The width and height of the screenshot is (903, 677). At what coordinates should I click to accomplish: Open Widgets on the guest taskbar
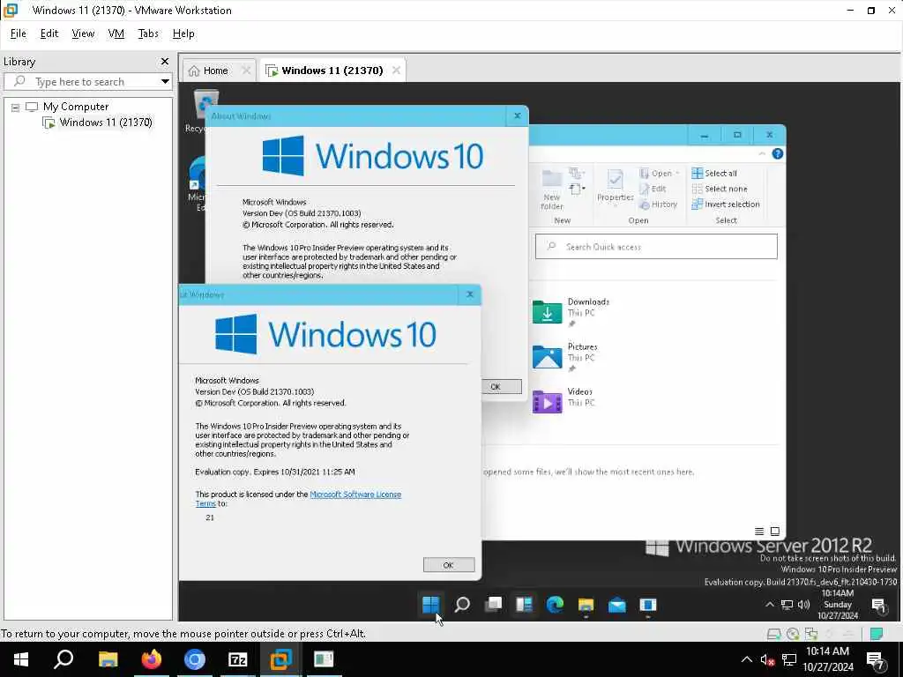[x=524, y=604]
